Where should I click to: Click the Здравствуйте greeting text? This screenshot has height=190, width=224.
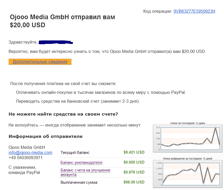[23, 42]
